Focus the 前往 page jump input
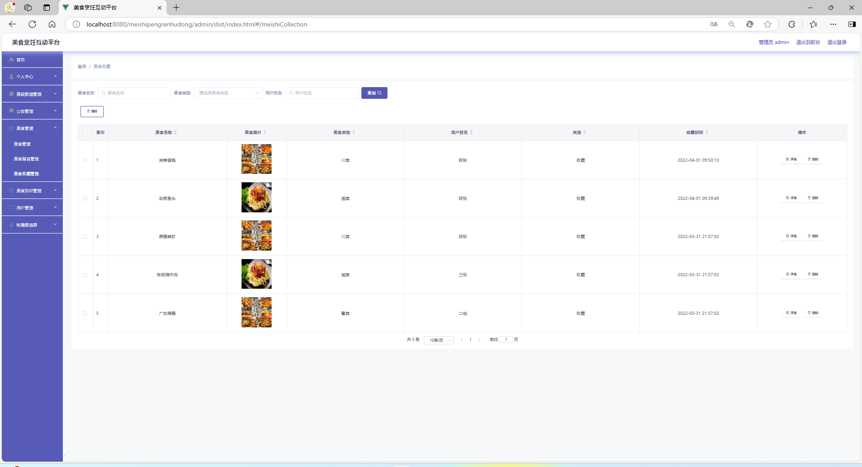Viewport: 862px width, 467px height. click(506, 339)
